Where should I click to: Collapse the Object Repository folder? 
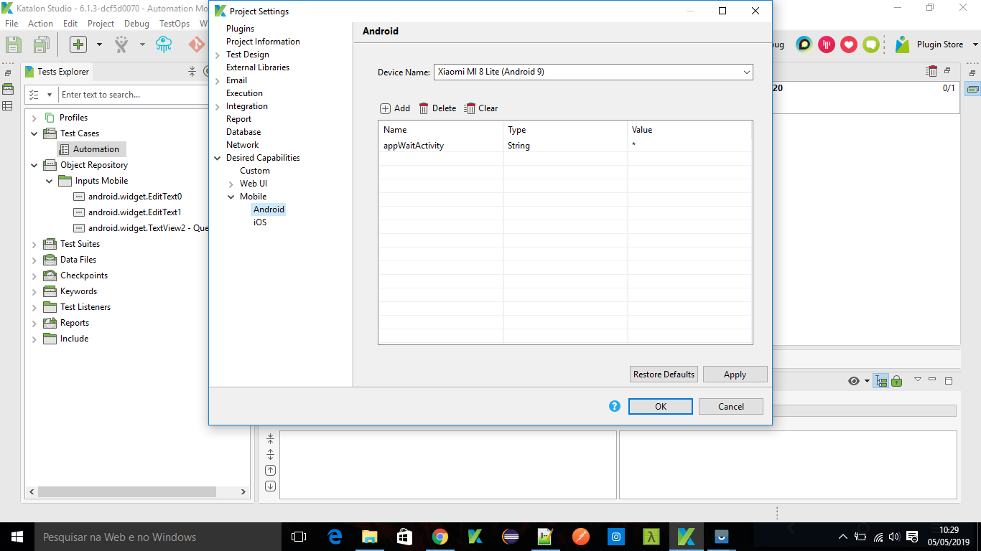(34, 166)
